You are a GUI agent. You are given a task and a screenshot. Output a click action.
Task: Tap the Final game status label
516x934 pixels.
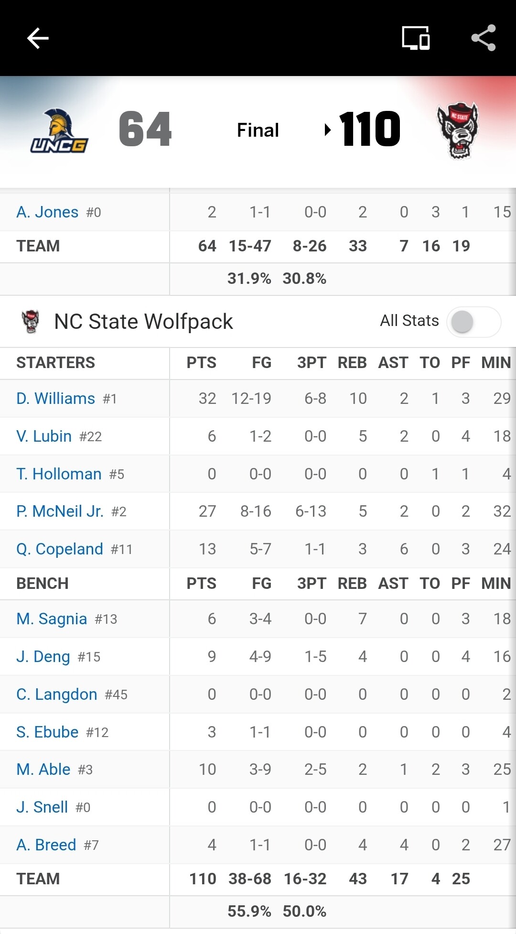(258, 130)
